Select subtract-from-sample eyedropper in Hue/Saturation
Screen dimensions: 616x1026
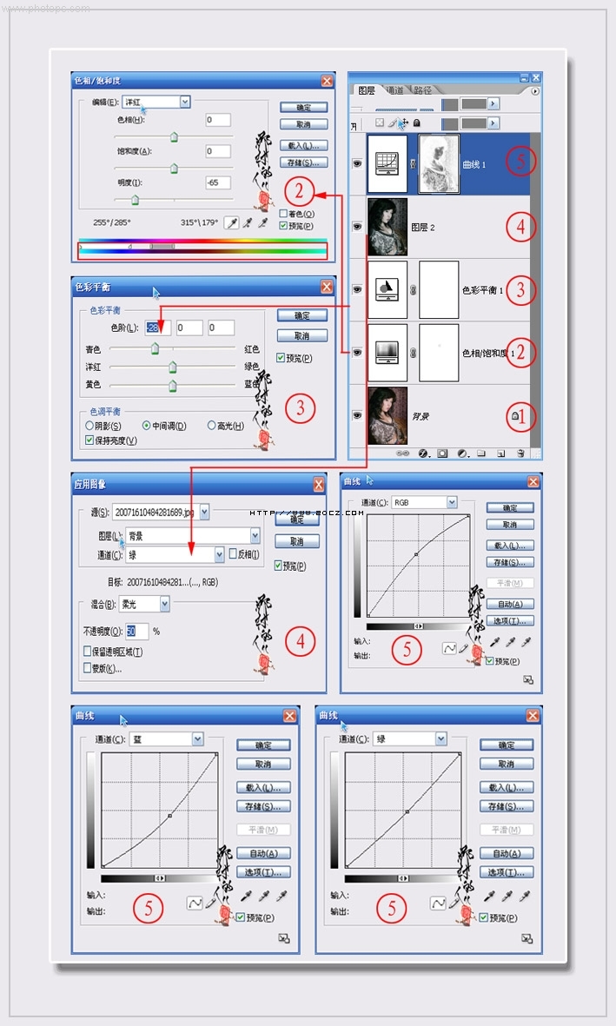tap(263, 224)
